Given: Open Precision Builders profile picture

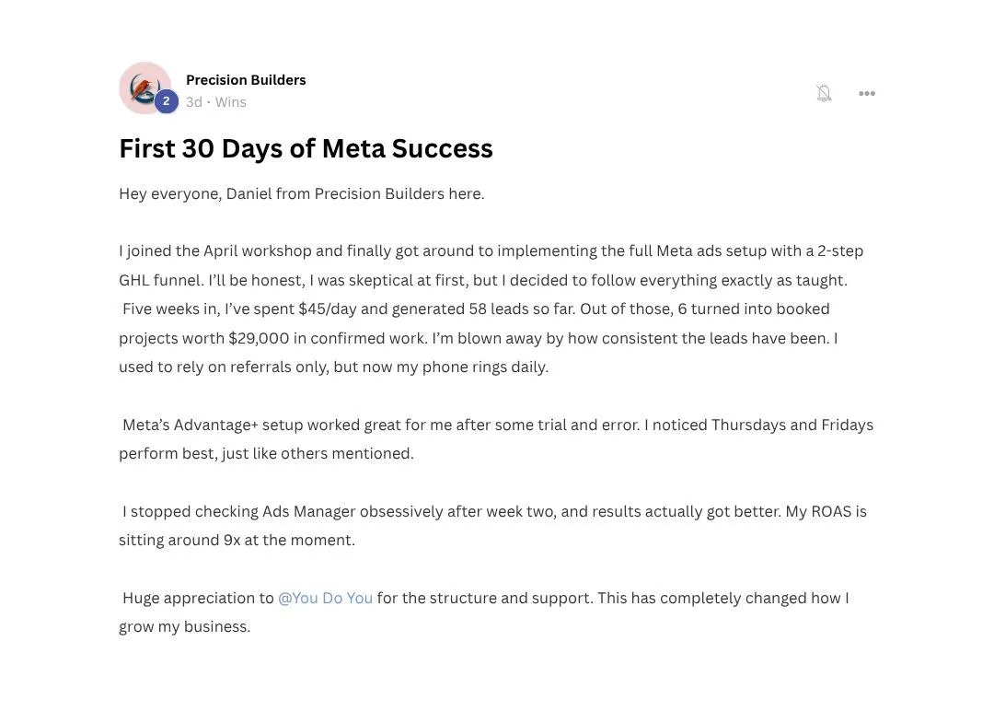Looking at the screenshot, I should (145, 87).
